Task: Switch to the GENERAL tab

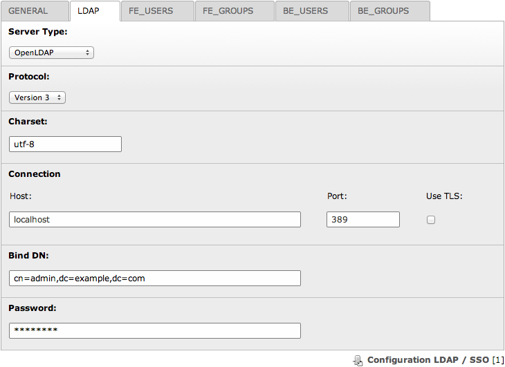Action: point(28,11)
